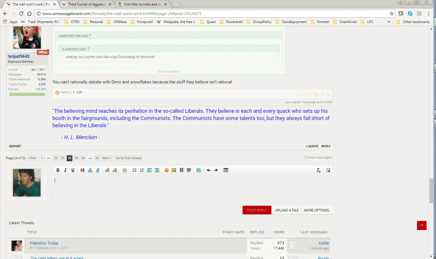Click the insert image icon
Image resolution: width=436 pixels, height=259 pixels.
[x=174, y=170]
